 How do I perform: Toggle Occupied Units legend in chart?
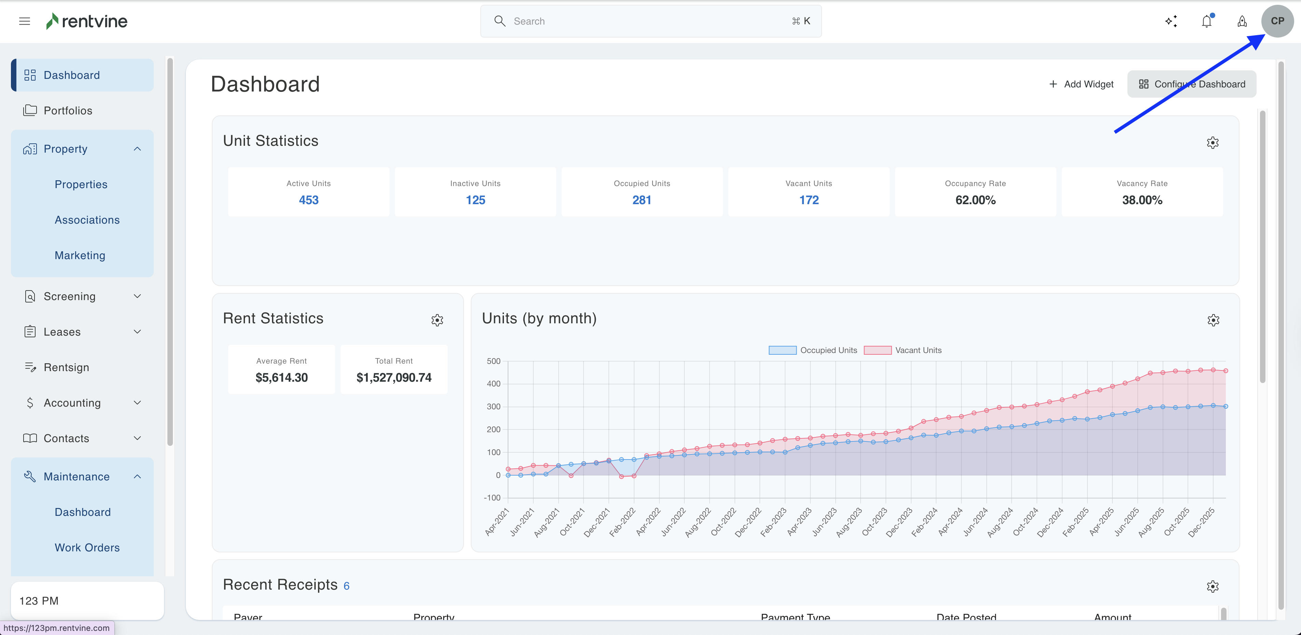[813, 350]
